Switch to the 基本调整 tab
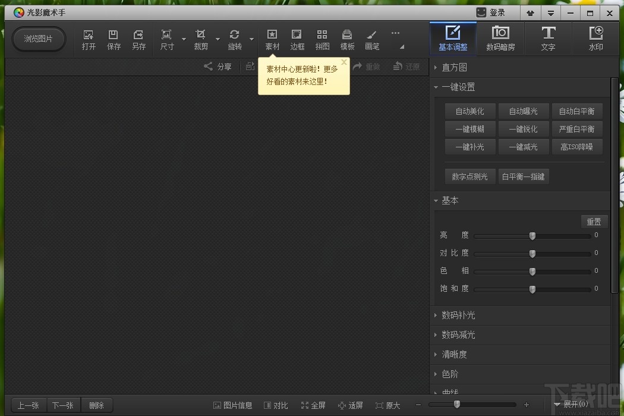 click(453, 39)
